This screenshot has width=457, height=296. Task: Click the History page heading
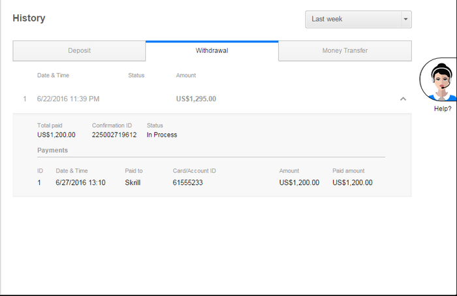[29, 18]
